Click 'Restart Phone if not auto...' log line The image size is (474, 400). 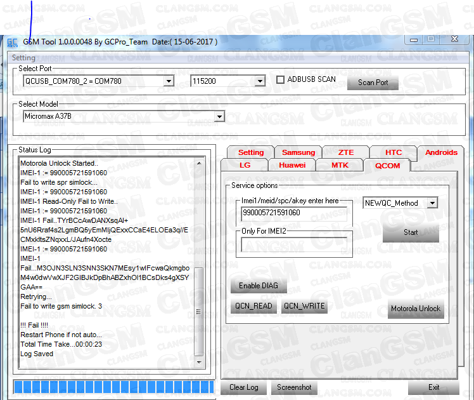click(61, 335)
